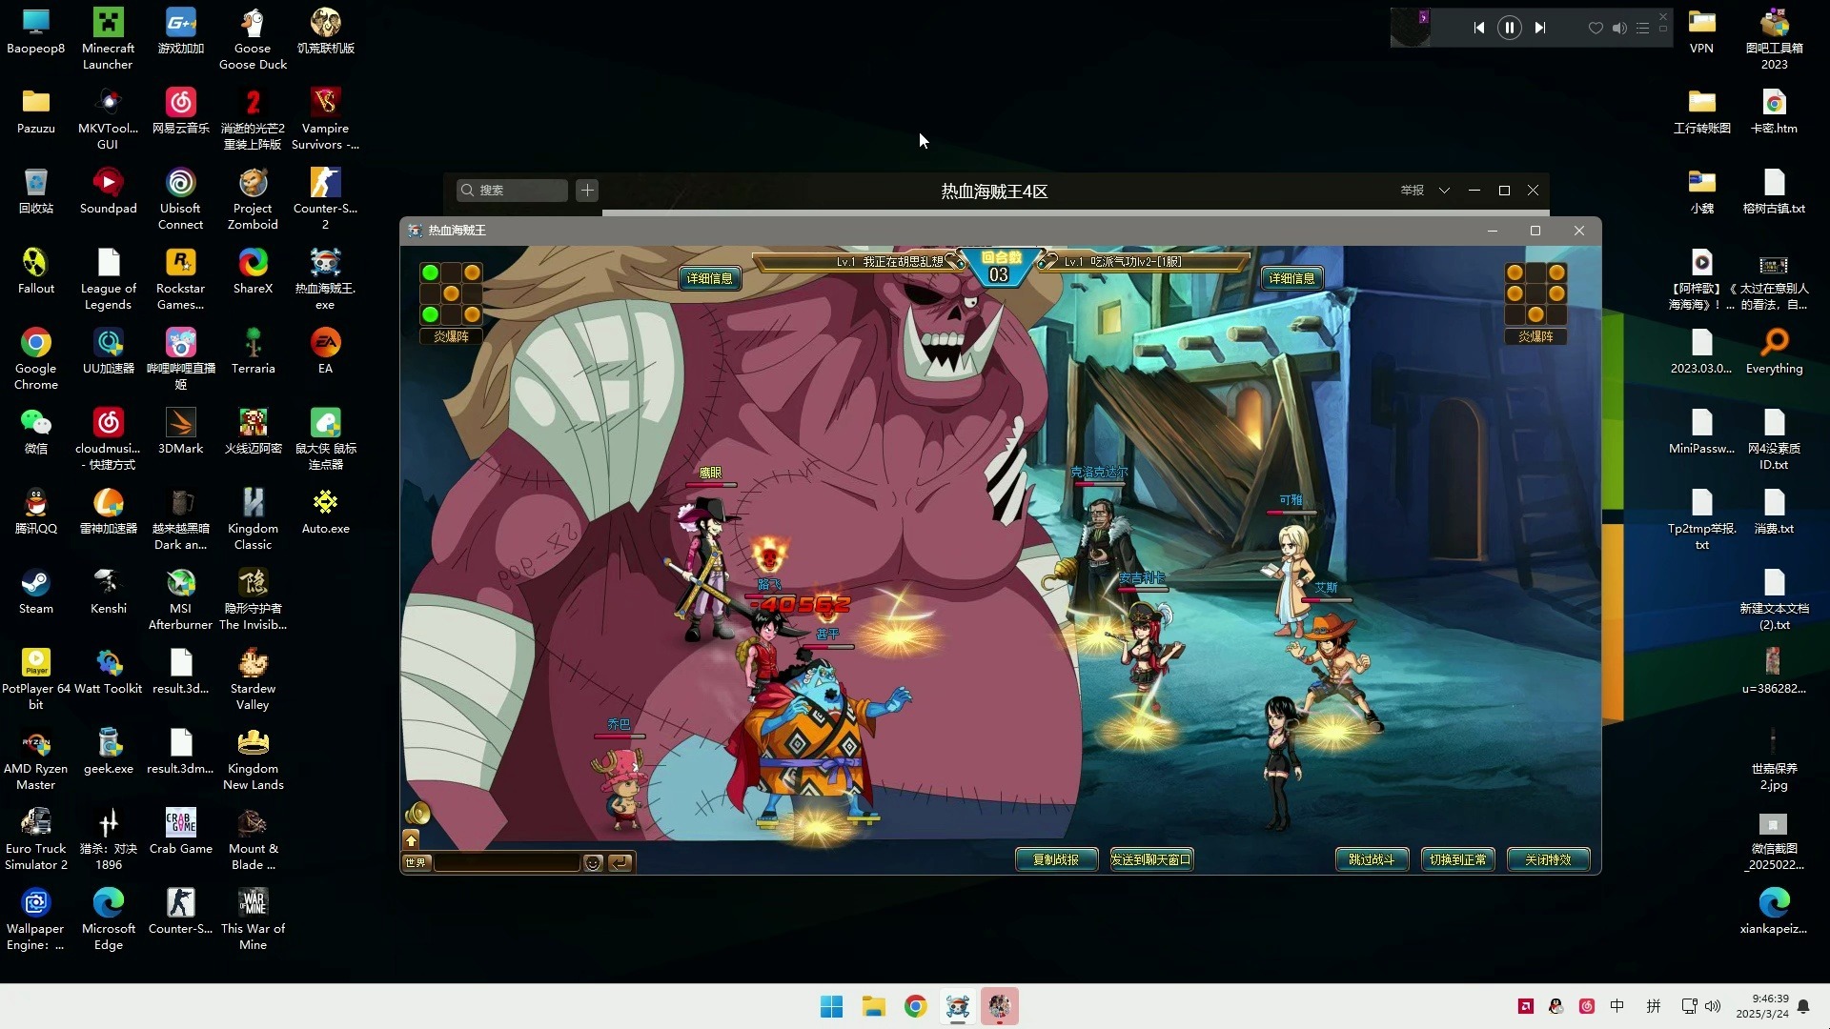Select Kingdom New Lands desktop icon
Viewport: 1830px width, 1029px height.
253,759
